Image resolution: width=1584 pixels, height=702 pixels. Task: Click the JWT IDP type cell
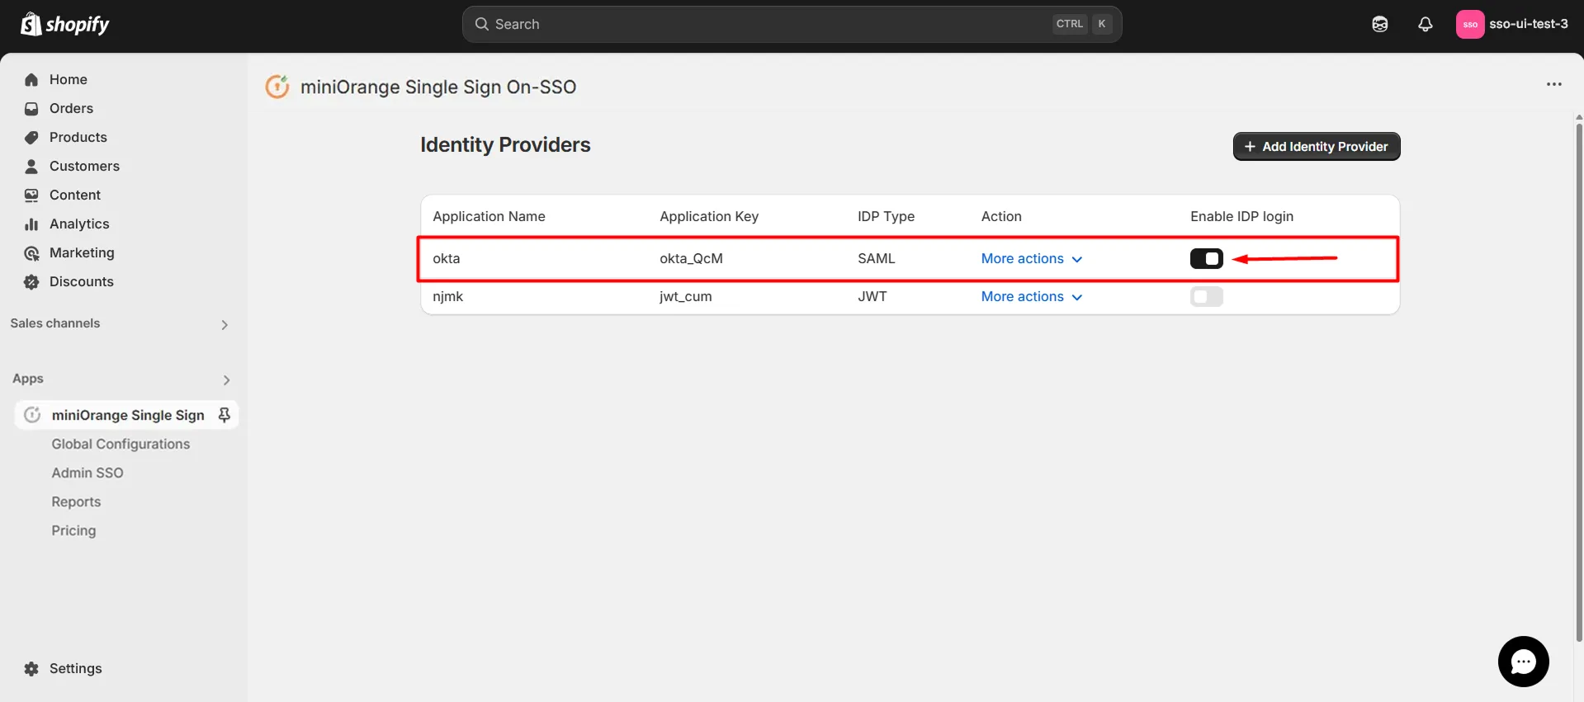[x=872, y=297]
